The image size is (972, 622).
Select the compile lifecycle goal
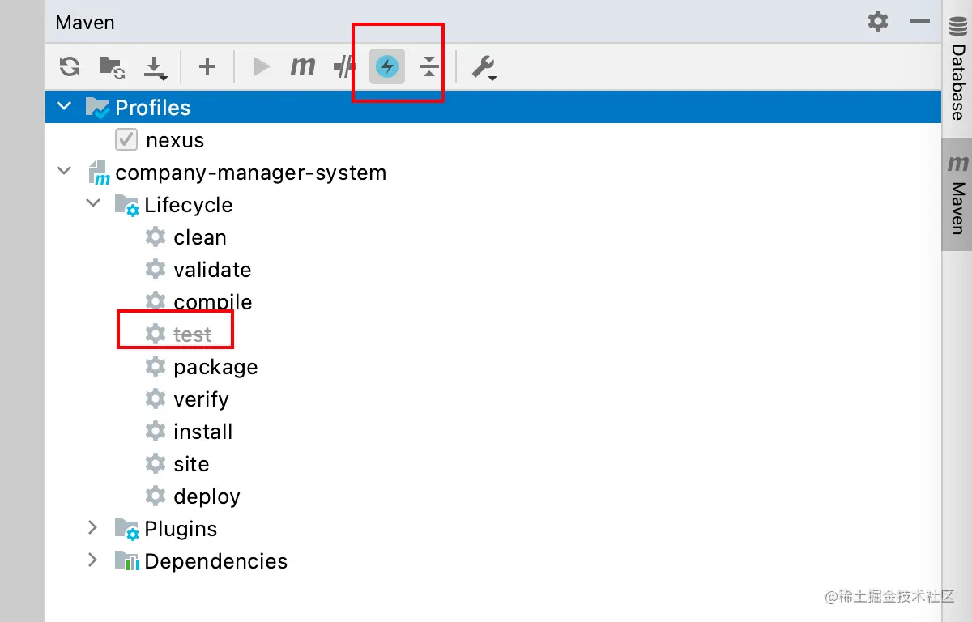[x=213, y=302]
